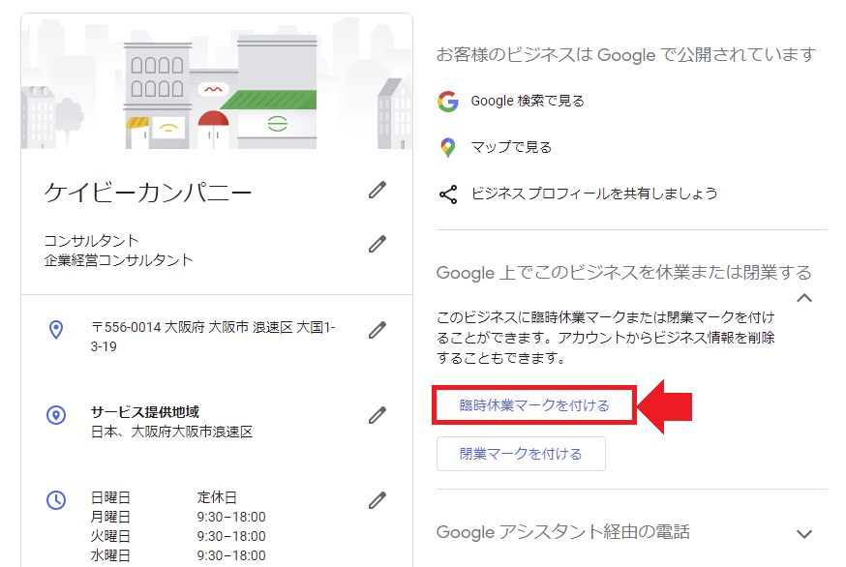Edit the サービス提供地域 pencil icon
The width and height of the screenshot is (846, 567).
(x=378, y=415)
